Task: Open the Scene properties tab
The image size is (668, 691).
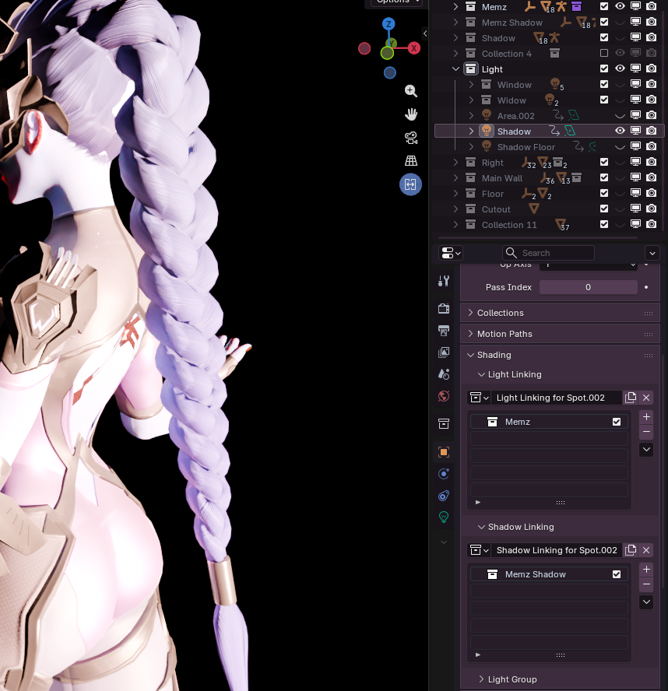Action: coord(444,374)
